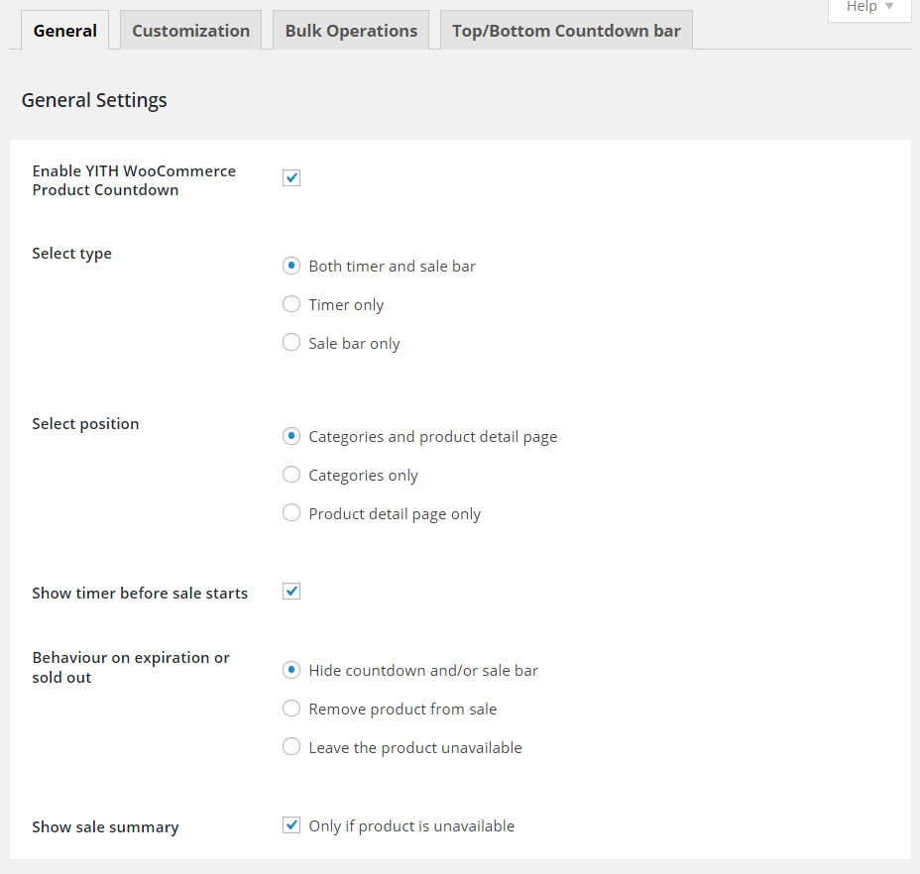The height and width of the screenshot is (874, 920).
Task: Toggle Enable YITH WooCommerce Product Countdown checkbox
Action: [x=291, y=178]
